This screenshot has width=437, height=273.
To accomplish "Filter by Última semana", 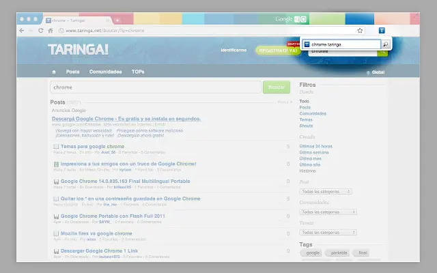I will 314,152.
